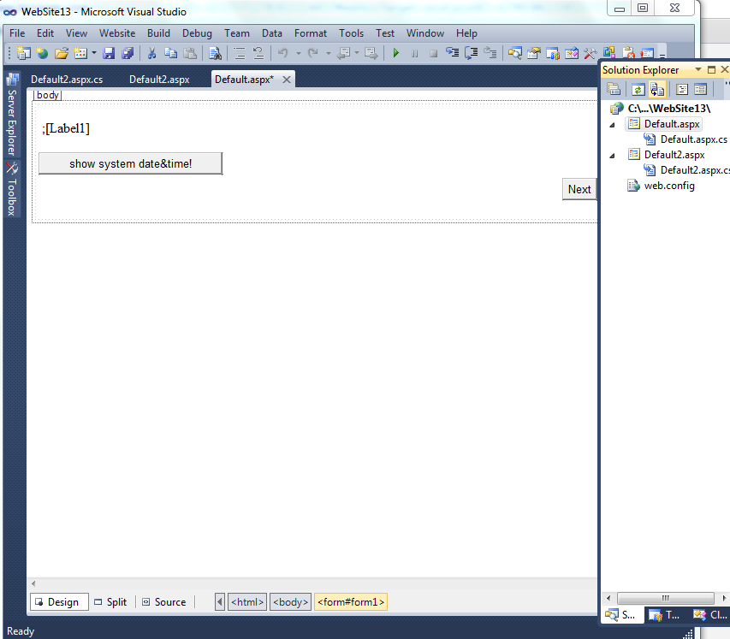730x639 pixels.
Task: Select the Copy Web Site icon
Action: click(657, 88)
